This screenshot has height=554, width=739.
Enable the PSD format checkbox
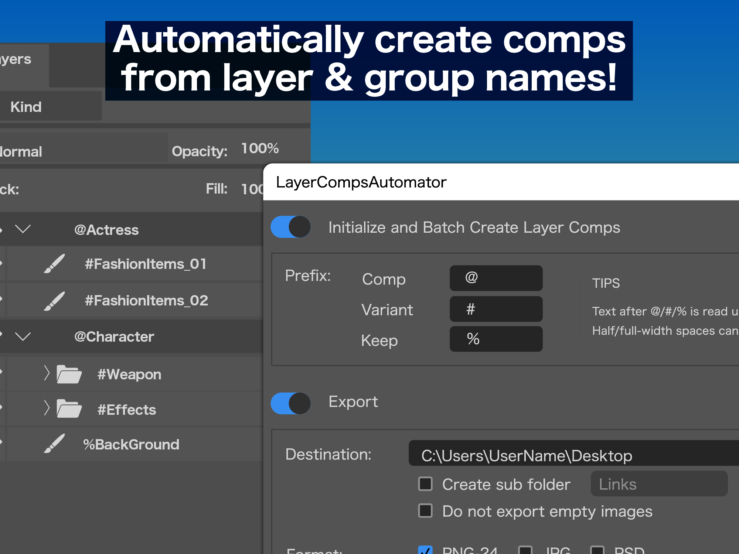tap(597, 550)
